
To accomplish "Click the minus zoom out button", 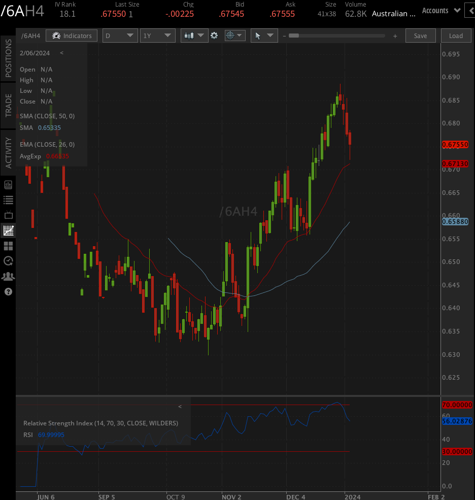I will [x=284, y=36].
